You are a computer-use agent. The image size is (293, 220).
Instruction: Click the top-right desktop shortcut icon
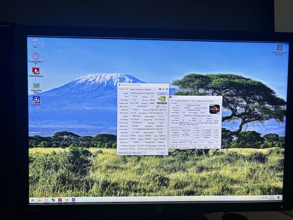(x=279, y=50)
